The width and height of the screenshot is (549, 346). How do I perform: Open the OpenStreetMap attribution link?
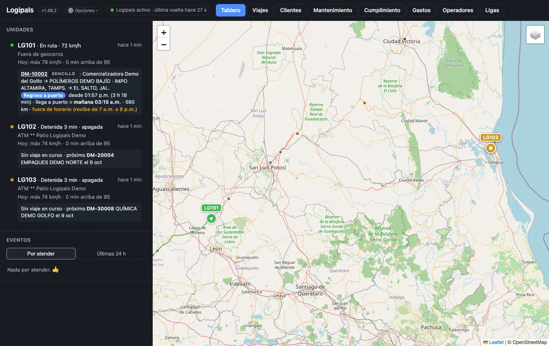pyautogui.click(x=530, y=342)
